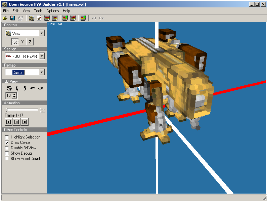Click the Controls panel header
The height and width of the screenshot is (201, 267).
click(x=25, y=25)
